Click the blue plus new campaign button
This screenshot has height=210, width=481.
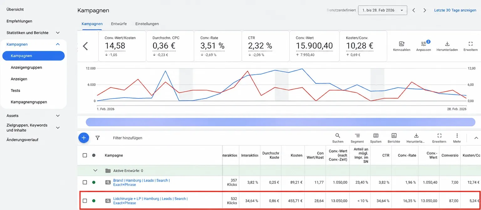[84, 137]
